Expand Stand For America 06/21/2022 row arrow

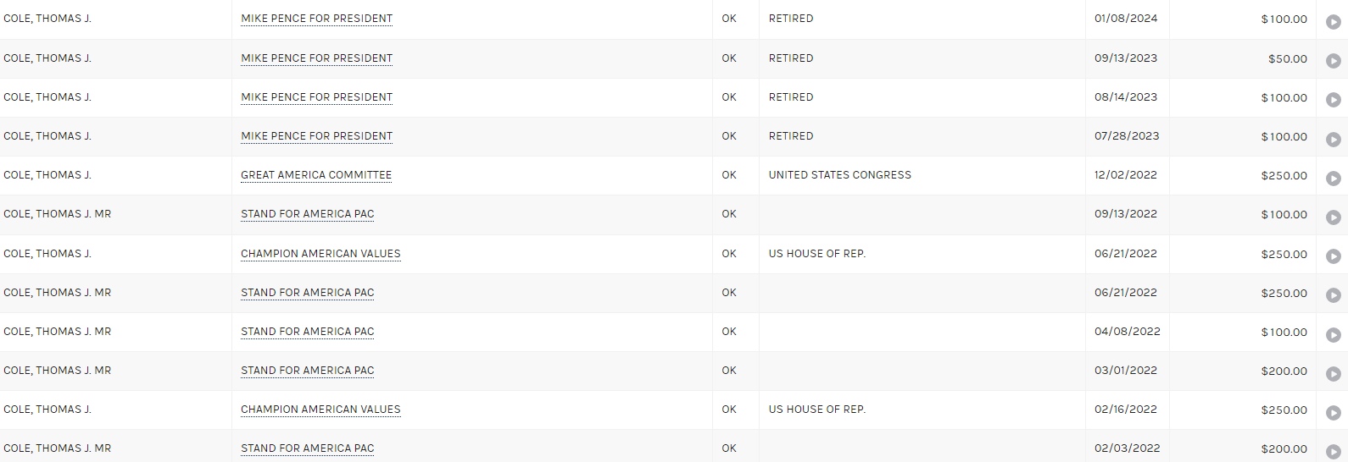(x=1333, y=295)
